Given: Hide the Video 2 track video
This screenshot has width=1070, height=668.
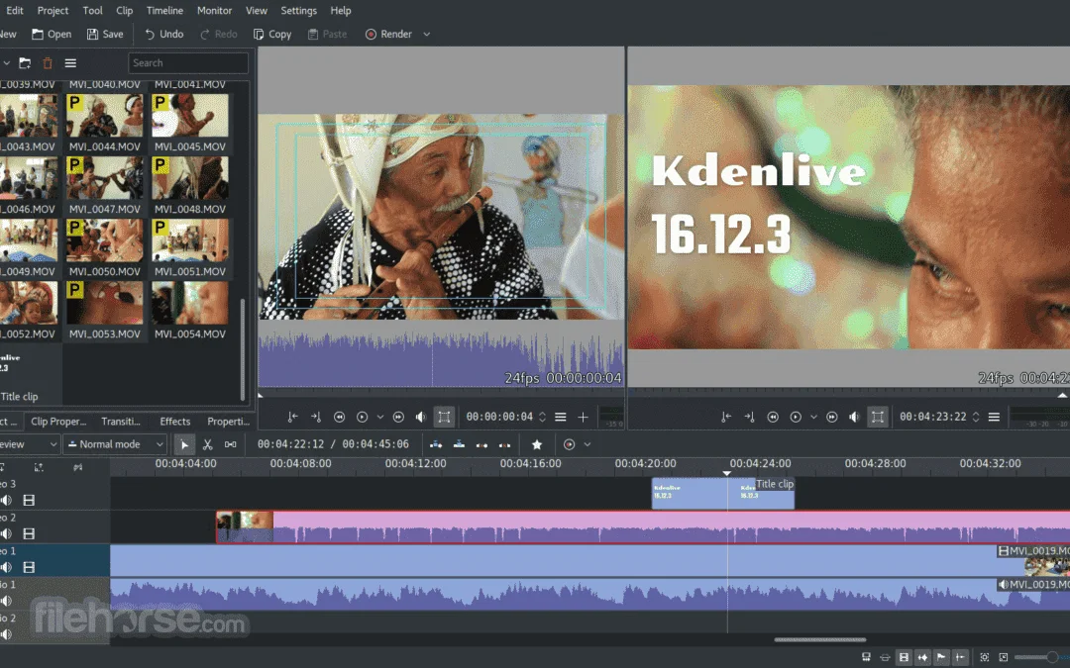Looking at the screenshot, I should click(x=29, y=533).
